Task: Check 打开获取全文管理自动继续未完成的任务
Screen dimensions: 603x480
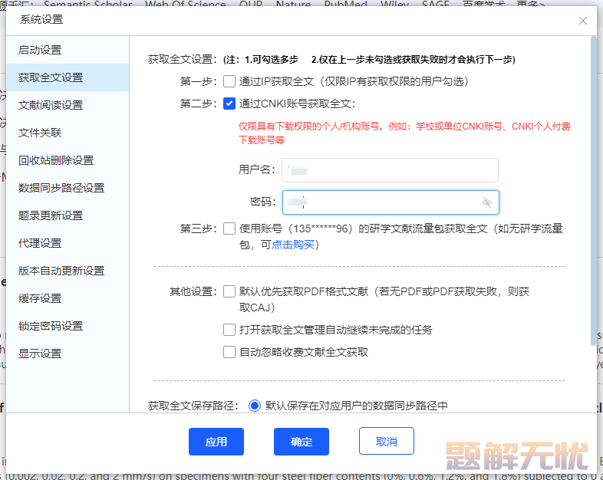Action: (x=229, y=330)
